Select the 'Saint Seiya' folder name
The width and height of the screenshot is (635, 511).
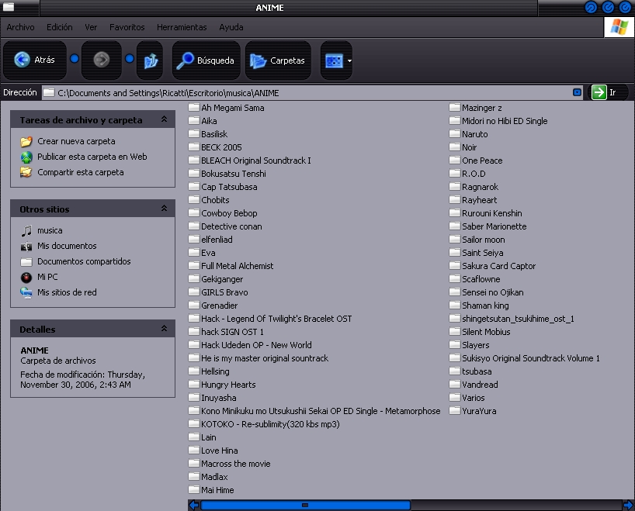pos(483,253)
